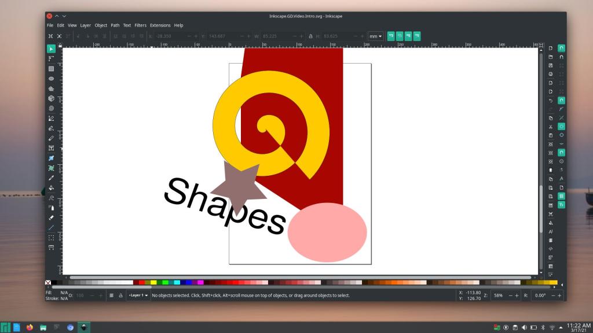Image resolution: width=593 pixels, height=333 pixels.
Task: Choose the Rectangle tool
Action: 51,69
